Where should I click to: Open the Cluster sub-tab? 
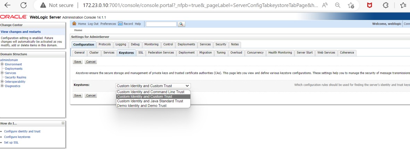tap(94, 53)
